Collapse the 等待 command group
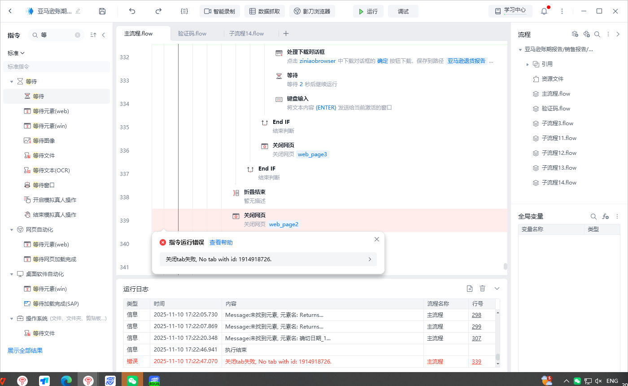The width and height of the screenshot is (628, 386). pyautogui.click(x=12, y=82)
